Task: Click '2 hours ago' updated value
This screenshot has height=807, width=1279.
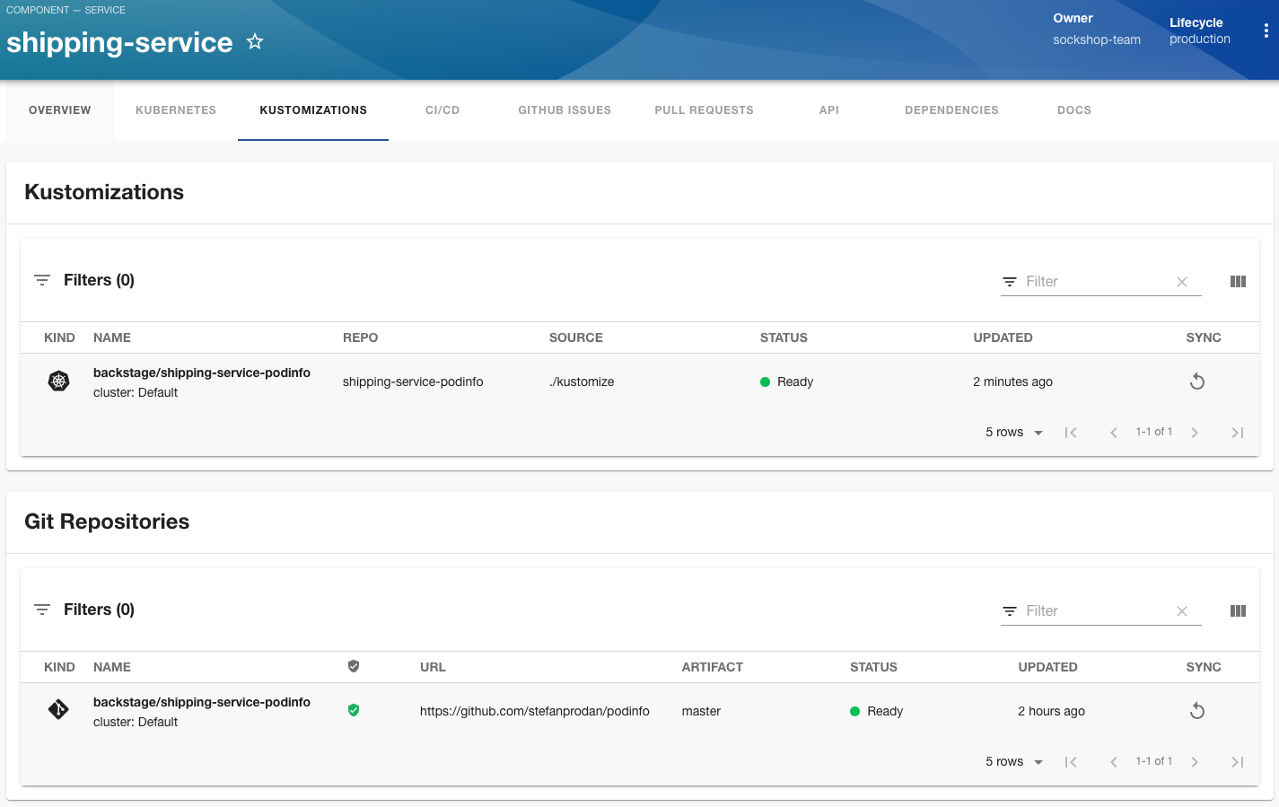Action: 1051,711
